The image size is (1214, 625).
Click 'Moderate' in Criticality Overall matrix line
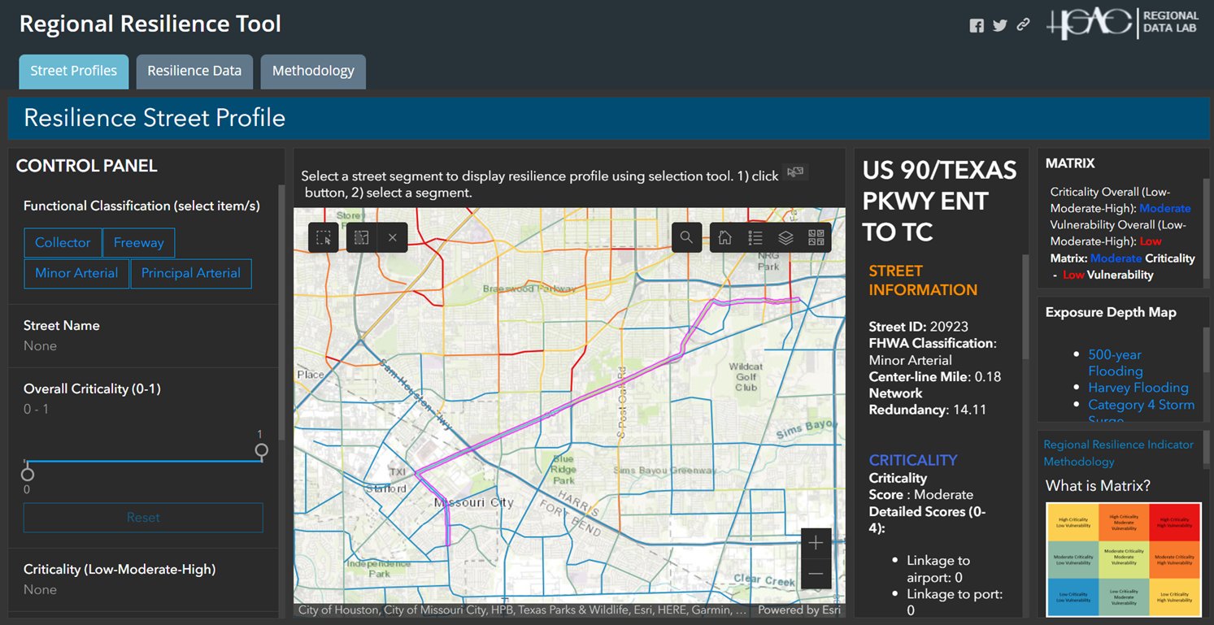point(1165,209)
